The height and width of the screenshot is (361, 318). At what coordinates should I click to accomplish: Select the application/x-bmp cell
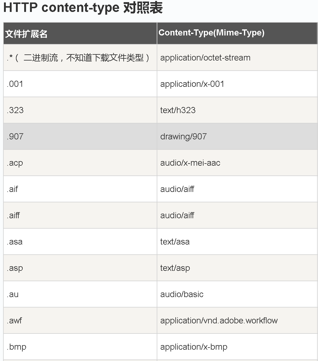(237, 347)
